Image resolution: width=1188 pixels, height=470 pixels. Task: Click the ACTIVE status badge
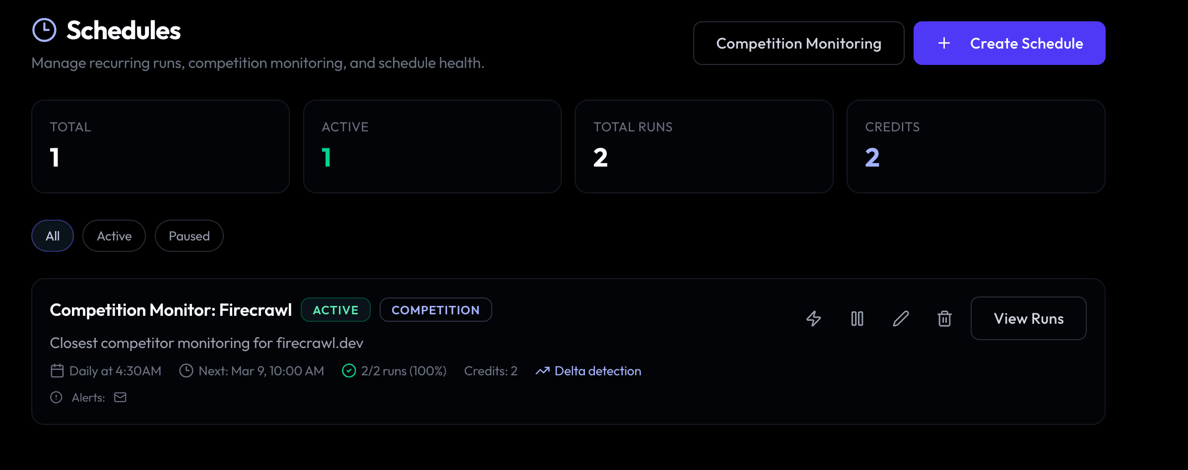coord(335,309)
